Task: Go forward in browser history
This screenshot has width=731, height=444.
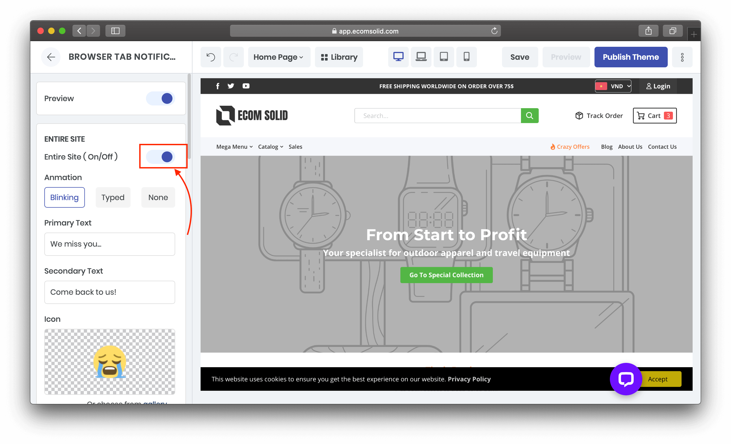Action: [93, 31]
